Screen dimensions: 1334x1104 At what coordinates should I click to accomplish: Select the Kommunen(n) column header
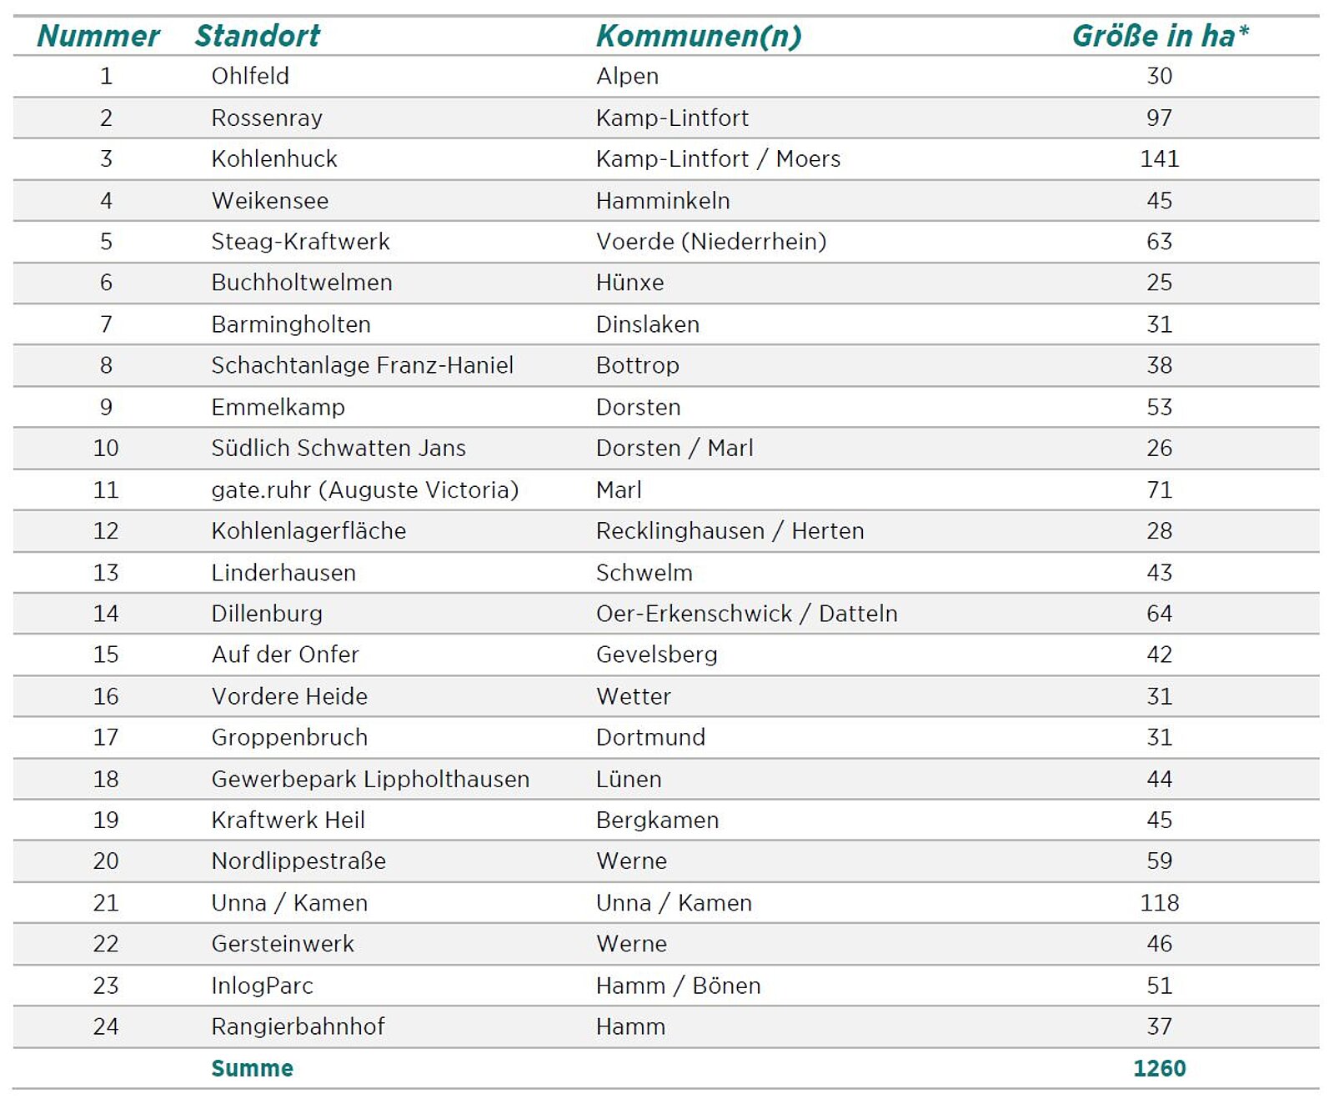pyautogui.click(x=699, y=36)
